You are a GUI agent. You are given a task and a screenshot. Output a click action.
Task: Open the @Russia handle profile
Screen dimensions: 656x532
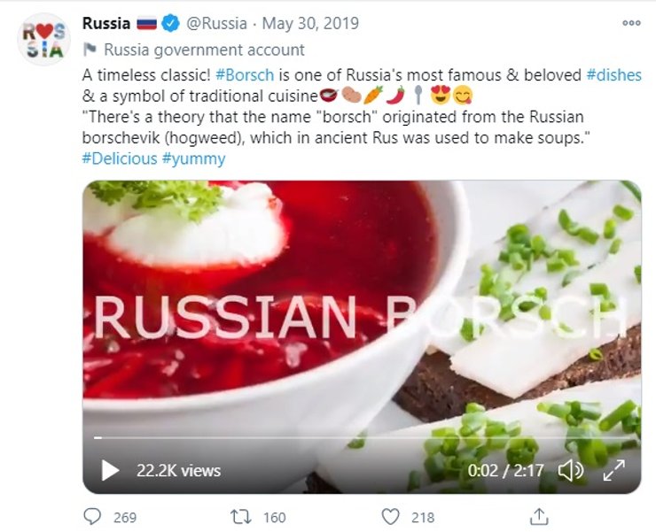[x=217, y=24]
